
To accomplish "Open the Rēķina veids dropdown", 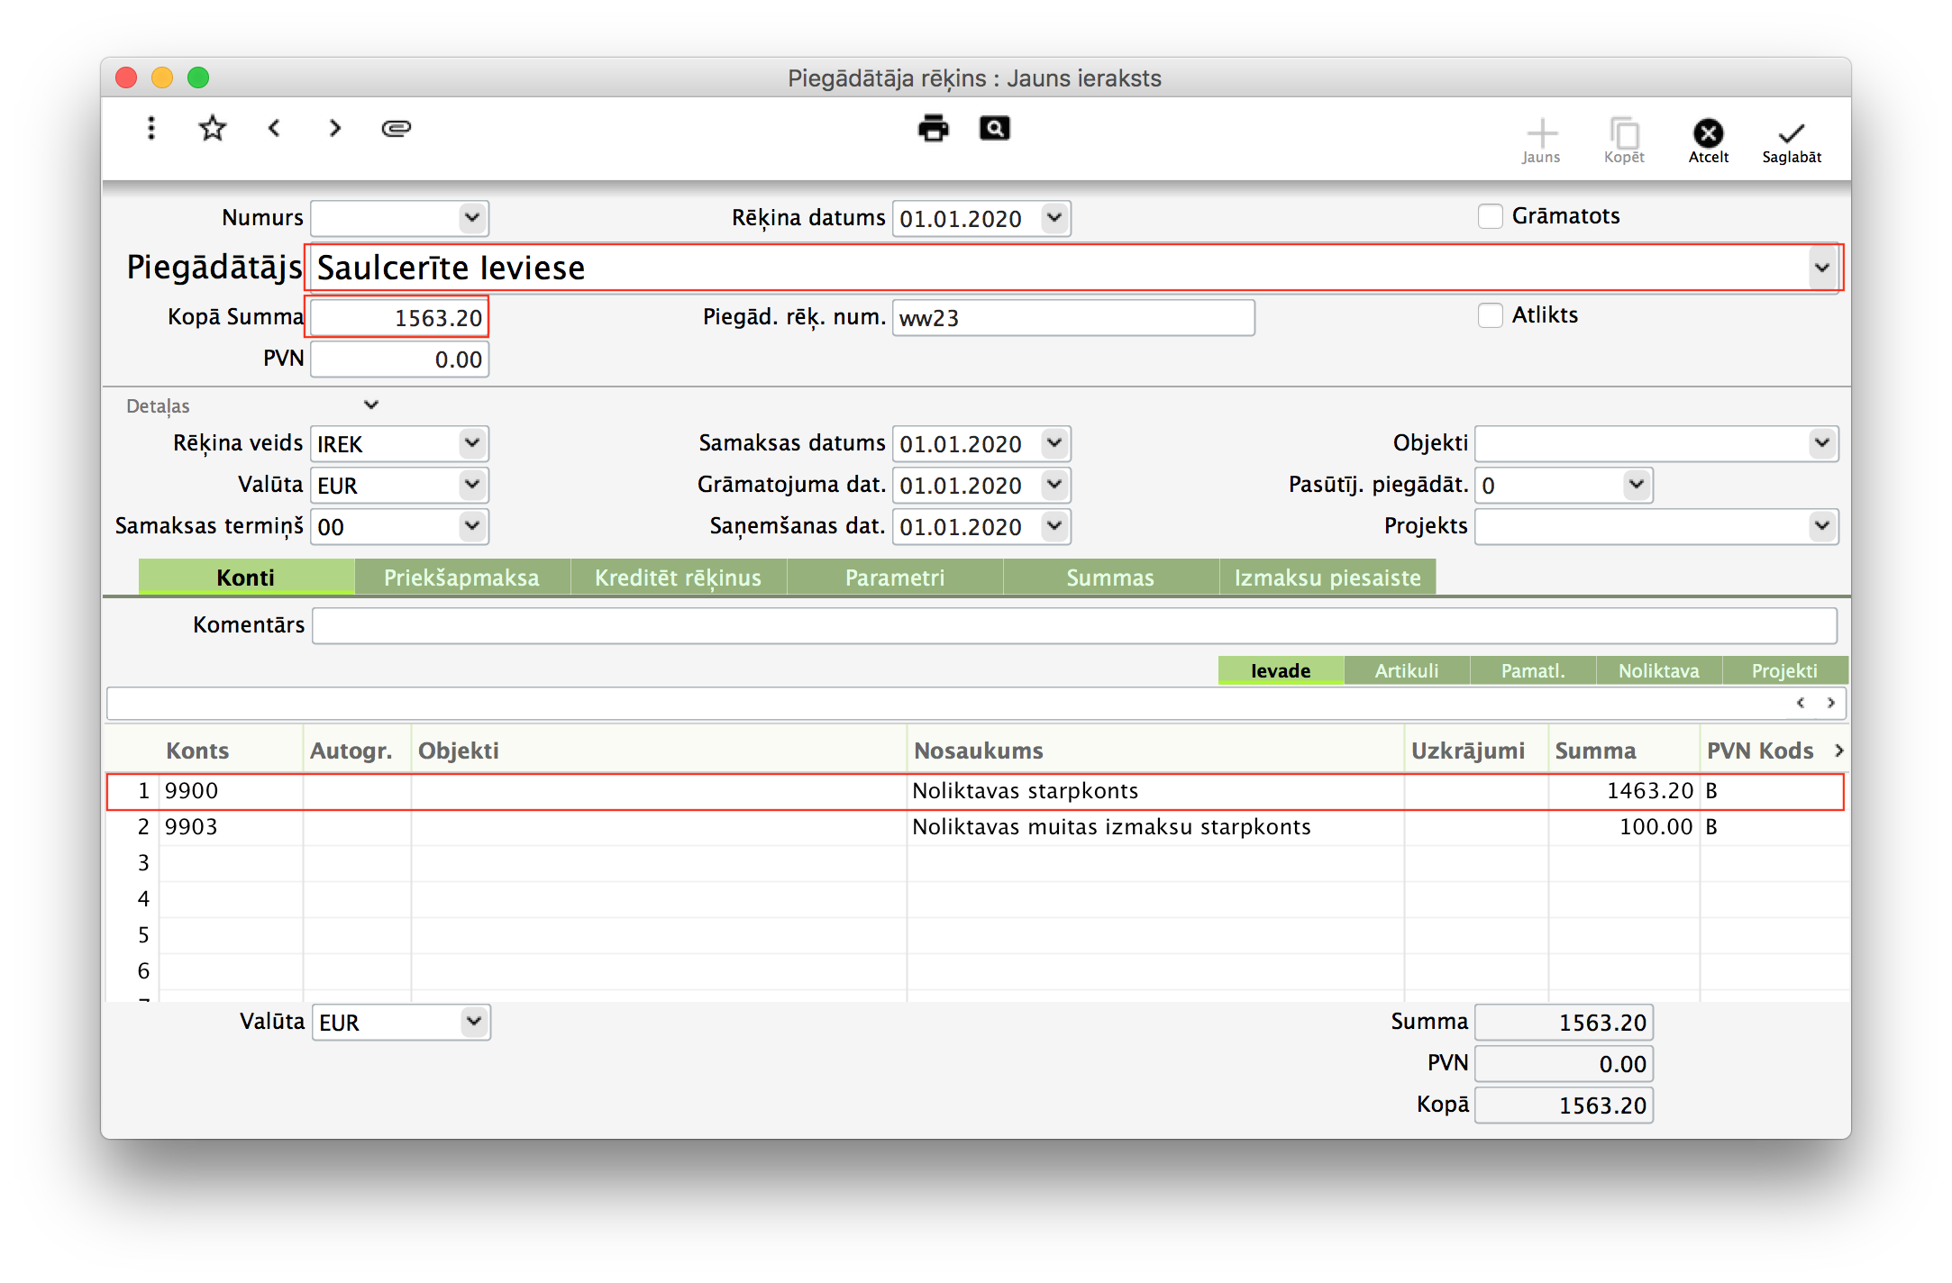I will [471, 443].
